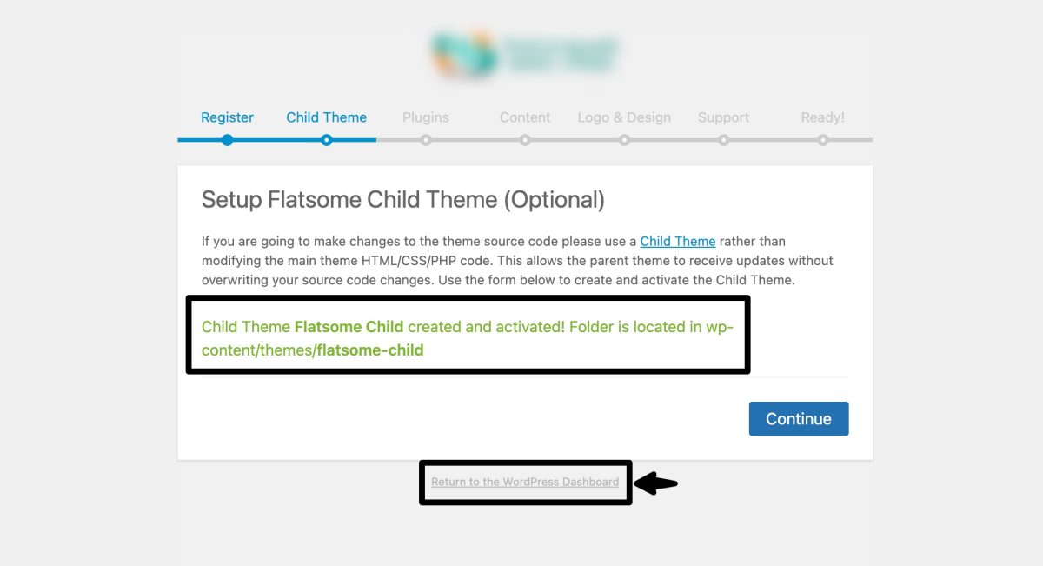1043x566 pixels.
Task: Switch to the Plugins step label
Action: point(425,117)
